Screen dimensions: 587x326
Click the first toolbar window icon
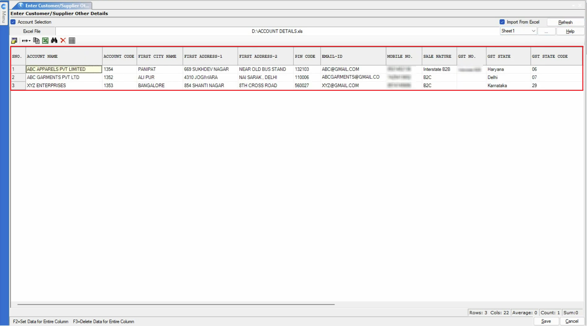[x=14, y=41]
